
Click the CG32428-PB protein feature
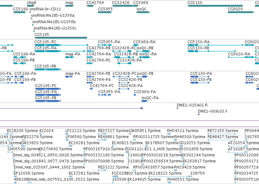click(124, 83)
